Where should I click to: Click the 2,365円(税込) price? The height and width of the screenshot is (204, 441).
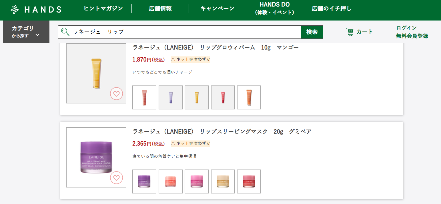tap(149, 144)
